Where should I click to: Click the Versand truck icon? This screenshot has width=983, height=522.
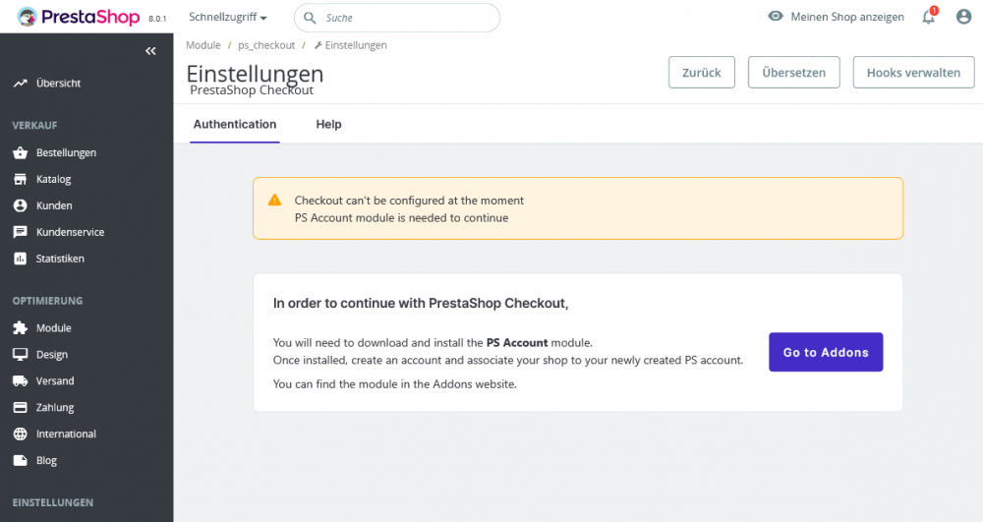point(20,381)
